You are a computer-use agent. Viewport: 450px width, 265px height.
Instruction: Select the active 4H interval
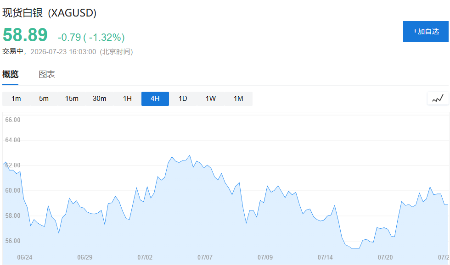pos(155,99)
